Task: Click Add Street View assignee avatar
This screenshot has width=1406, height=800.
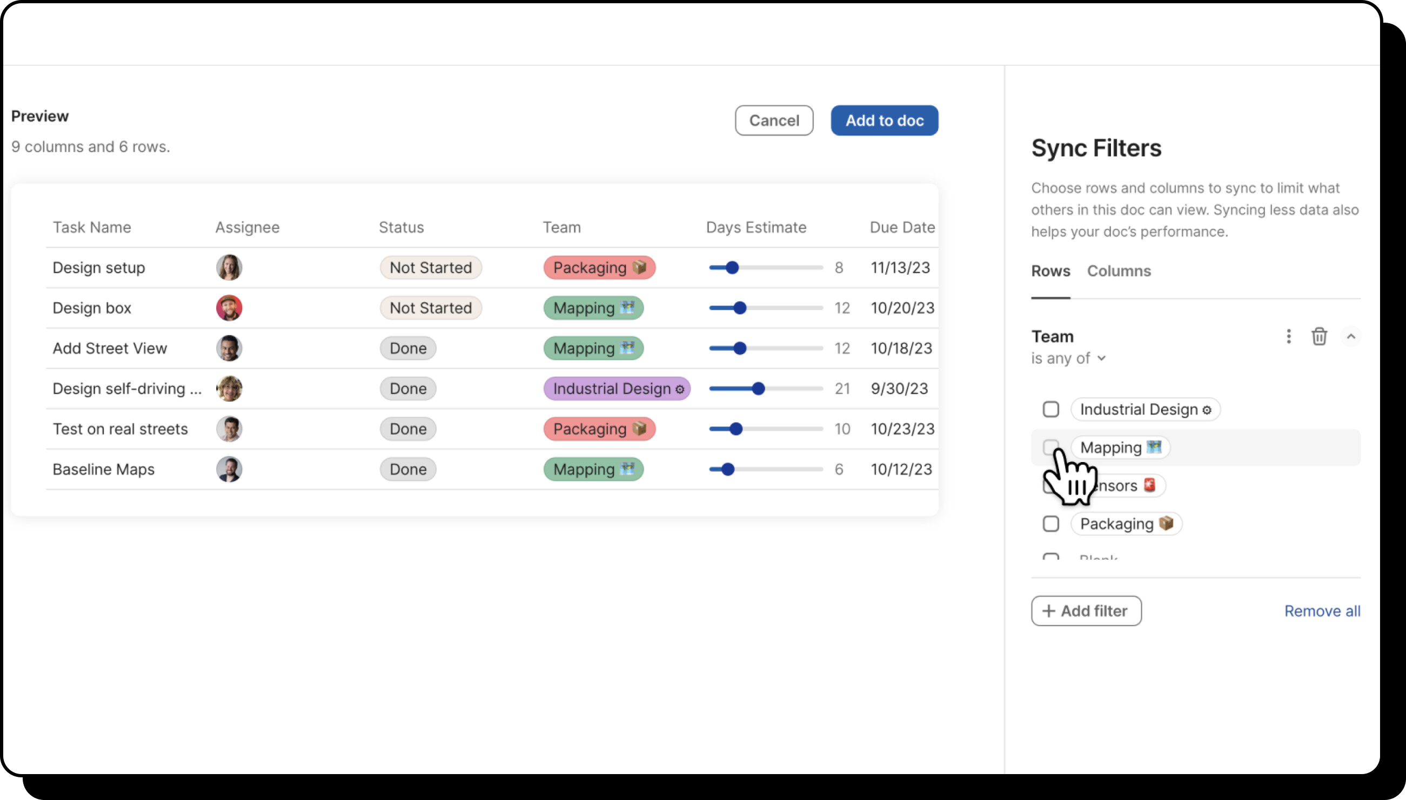Action: (229, 348)
